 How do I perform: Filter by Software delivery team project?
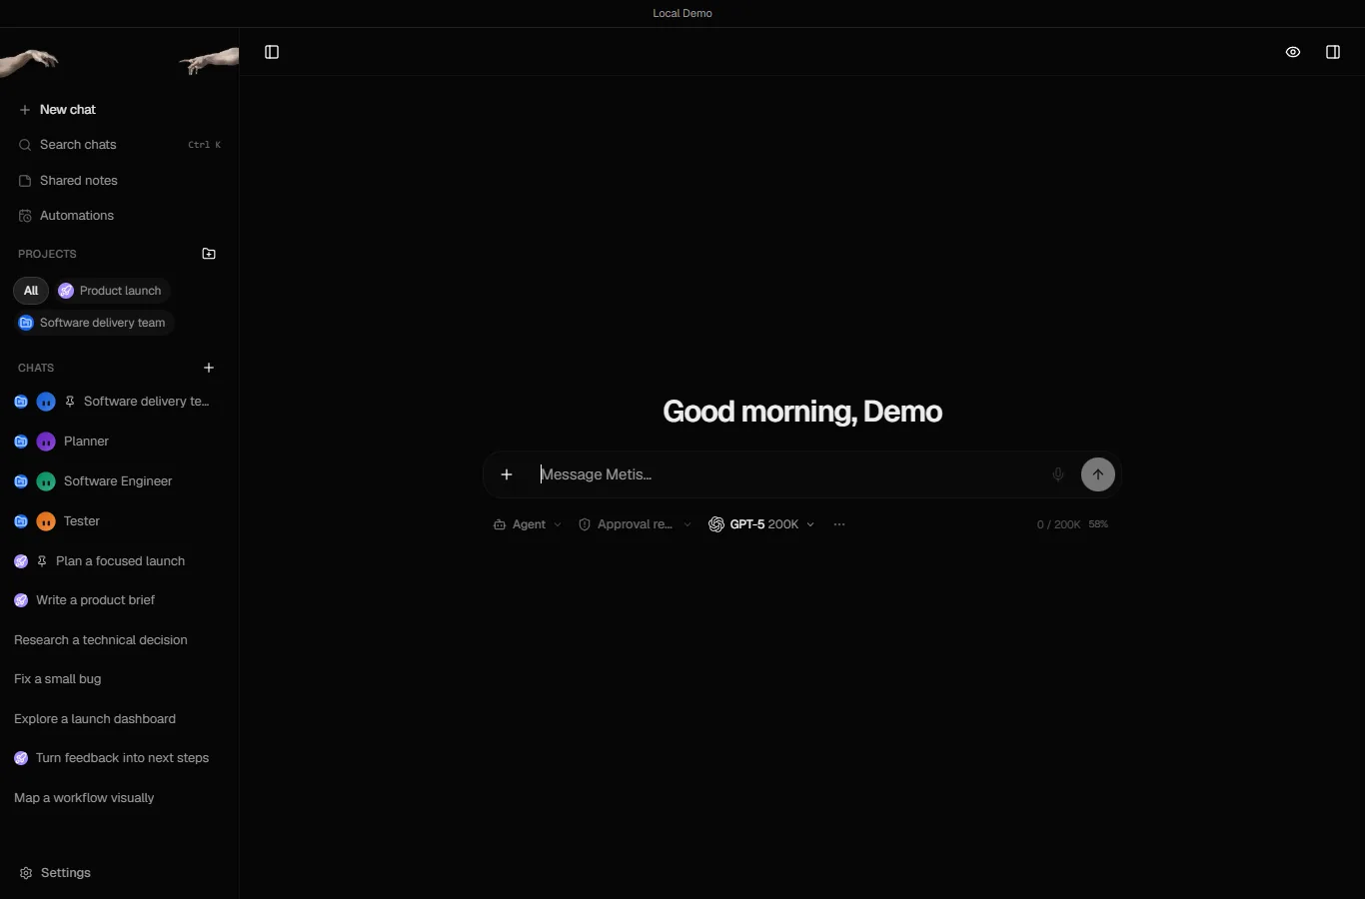coord(94,323)
